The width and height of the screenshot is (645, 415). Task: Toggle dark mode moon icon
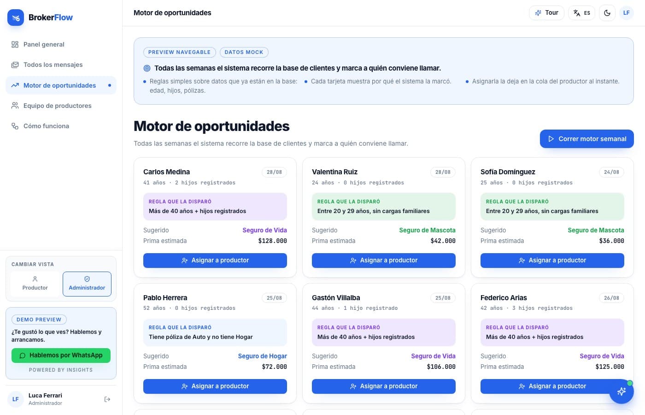(x=607, y=13)
